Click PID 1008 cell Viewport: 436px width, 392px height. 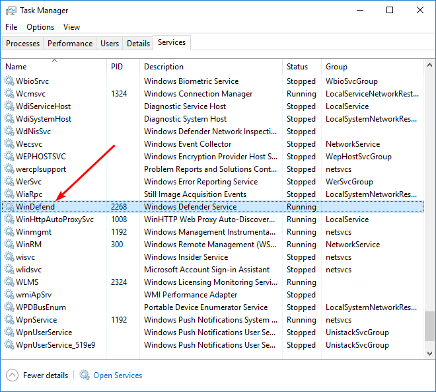119,219
